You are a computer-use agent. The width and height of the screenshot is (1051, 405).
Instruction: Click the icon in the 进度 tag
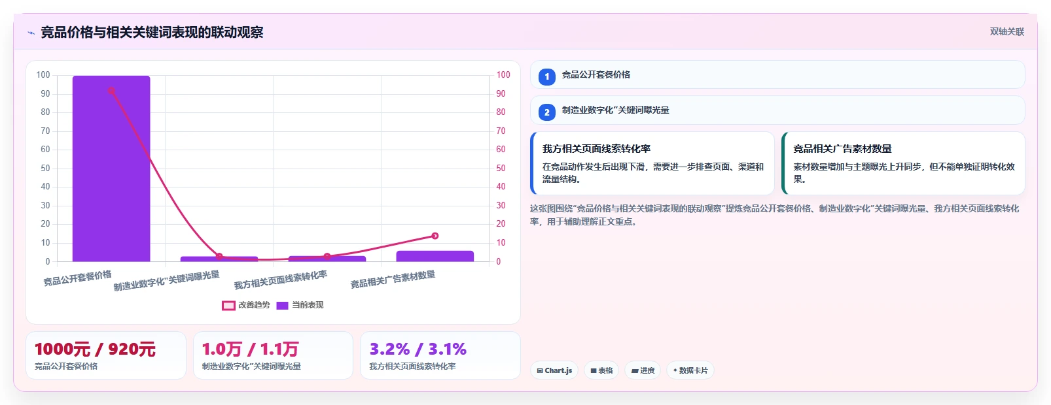coord(635,370)
